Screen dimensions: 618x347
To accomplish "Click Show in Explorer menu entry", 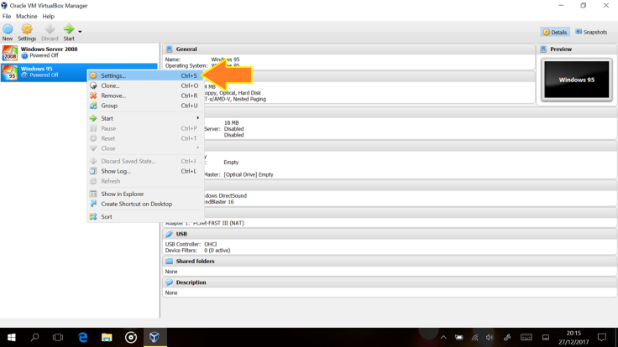I will click(x=123, y=194).
